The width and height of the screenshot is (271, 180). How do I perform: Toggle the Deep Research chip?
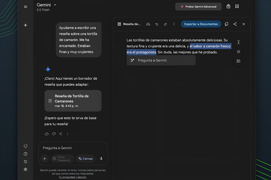pyautogui.click(x=62, y=159)
